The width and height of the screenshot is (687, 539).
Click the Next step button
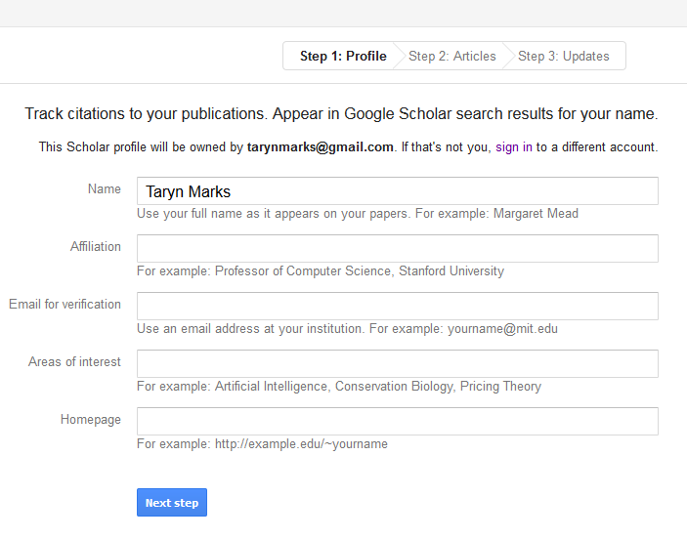pos(172,502)
